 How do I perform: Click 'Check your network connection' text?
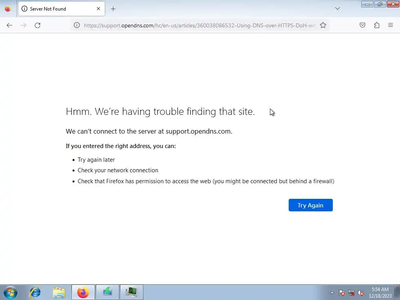[x=118, y=170]
